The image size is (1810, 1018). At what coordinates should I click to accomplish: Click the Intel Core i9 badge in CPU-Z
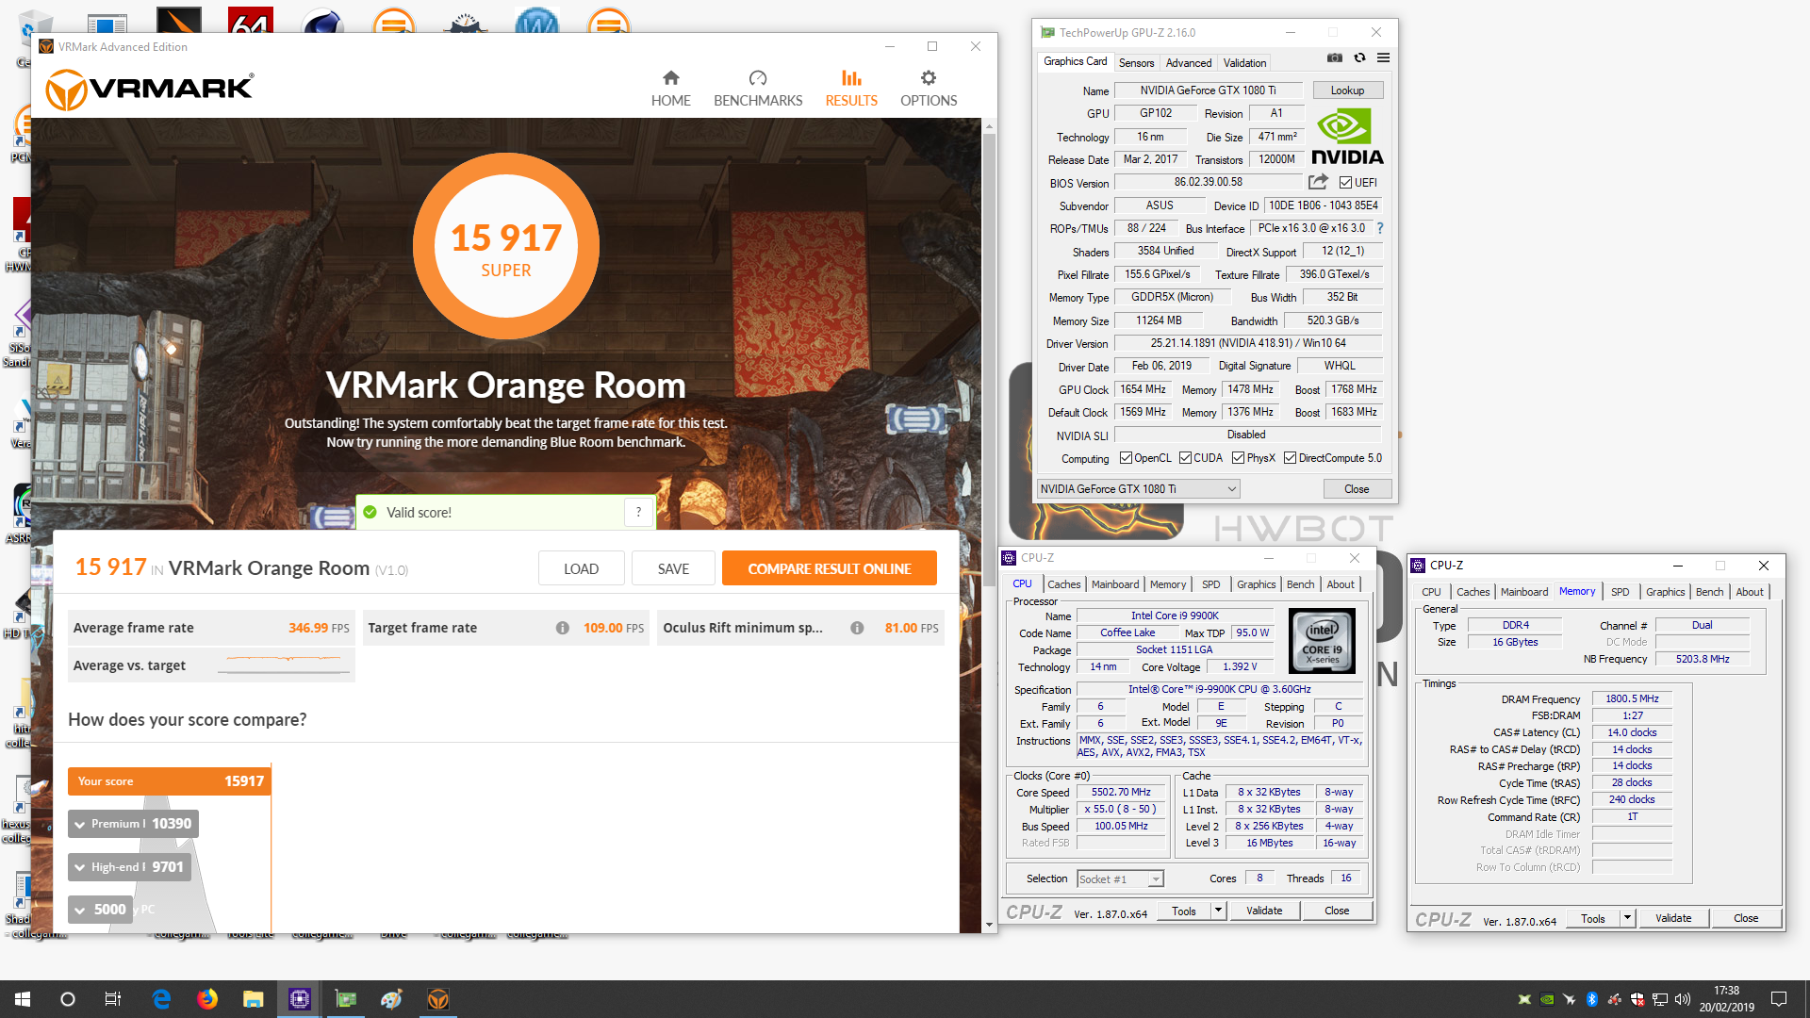[1322, 641]
